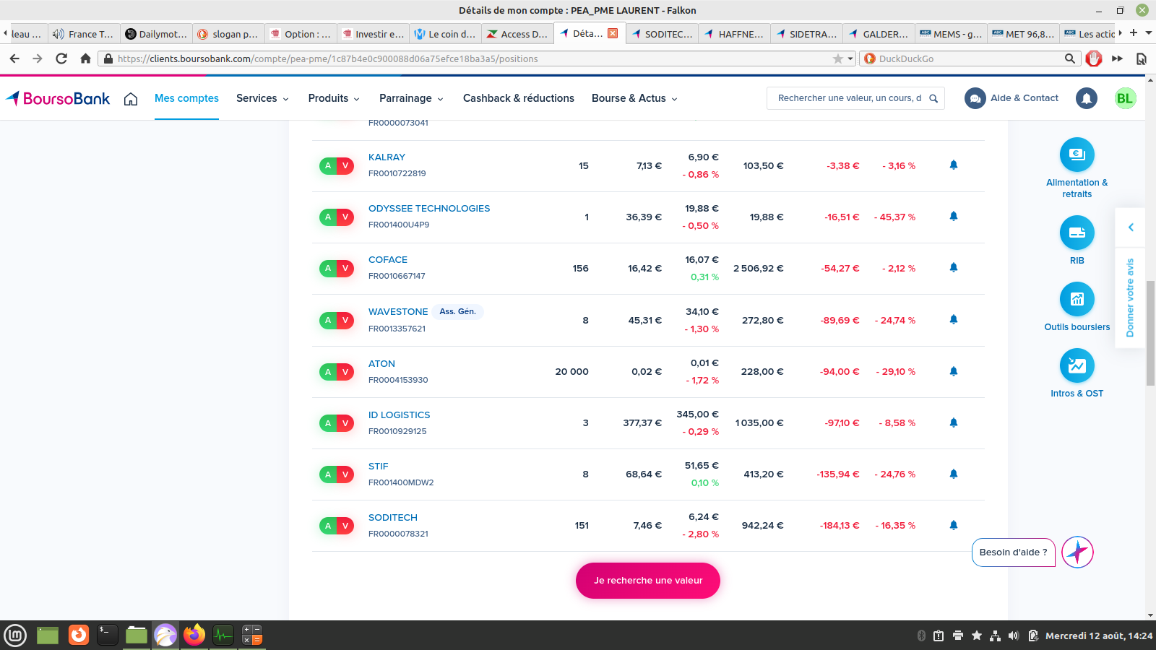
Task: Click Besoin d'aide ? bubble
Action: pos(1014,552)
